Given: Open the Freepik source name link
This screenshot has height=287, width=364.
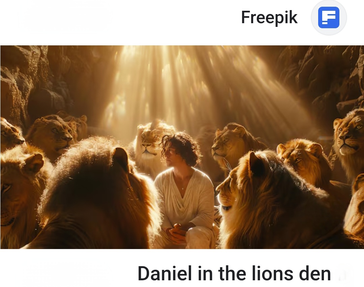Looking at the screenshot, I should [269, 17].
